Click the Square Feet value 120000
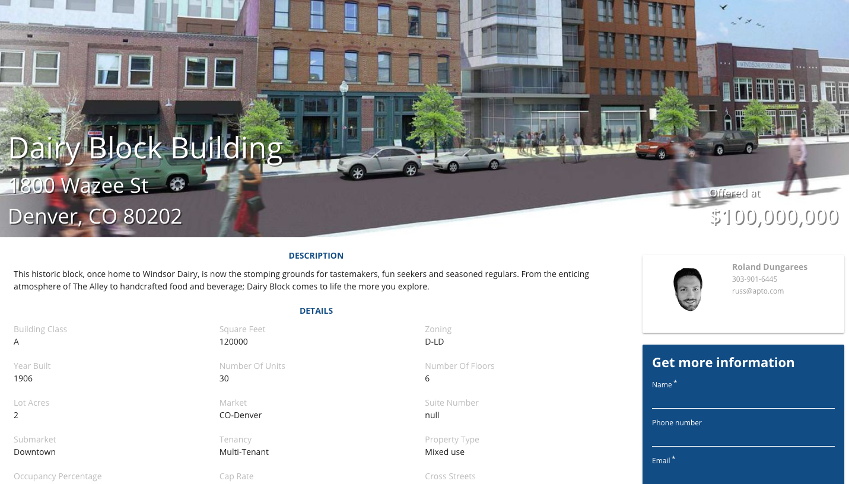849x484 pixels. coord(234,342)
